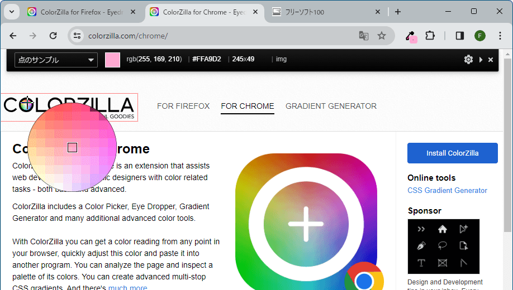
Task: Open the profile F avatar
Action: coord(480,36)
